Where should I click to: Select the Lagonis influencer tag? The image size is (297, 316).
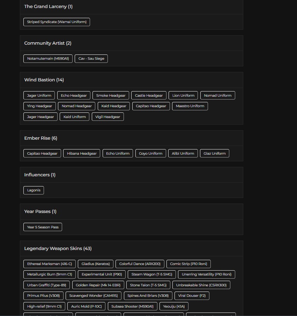pyautogui.click(x=34, y=190)
